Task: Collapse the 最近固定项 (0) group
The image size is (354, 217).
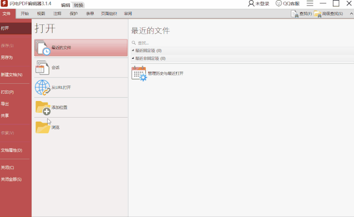Action: point(133,51)
